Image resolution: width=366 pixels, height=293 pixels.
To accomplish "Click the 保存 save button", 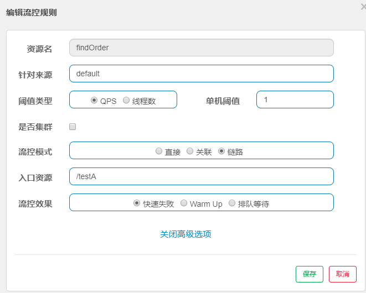I will (x=310, y=274).
